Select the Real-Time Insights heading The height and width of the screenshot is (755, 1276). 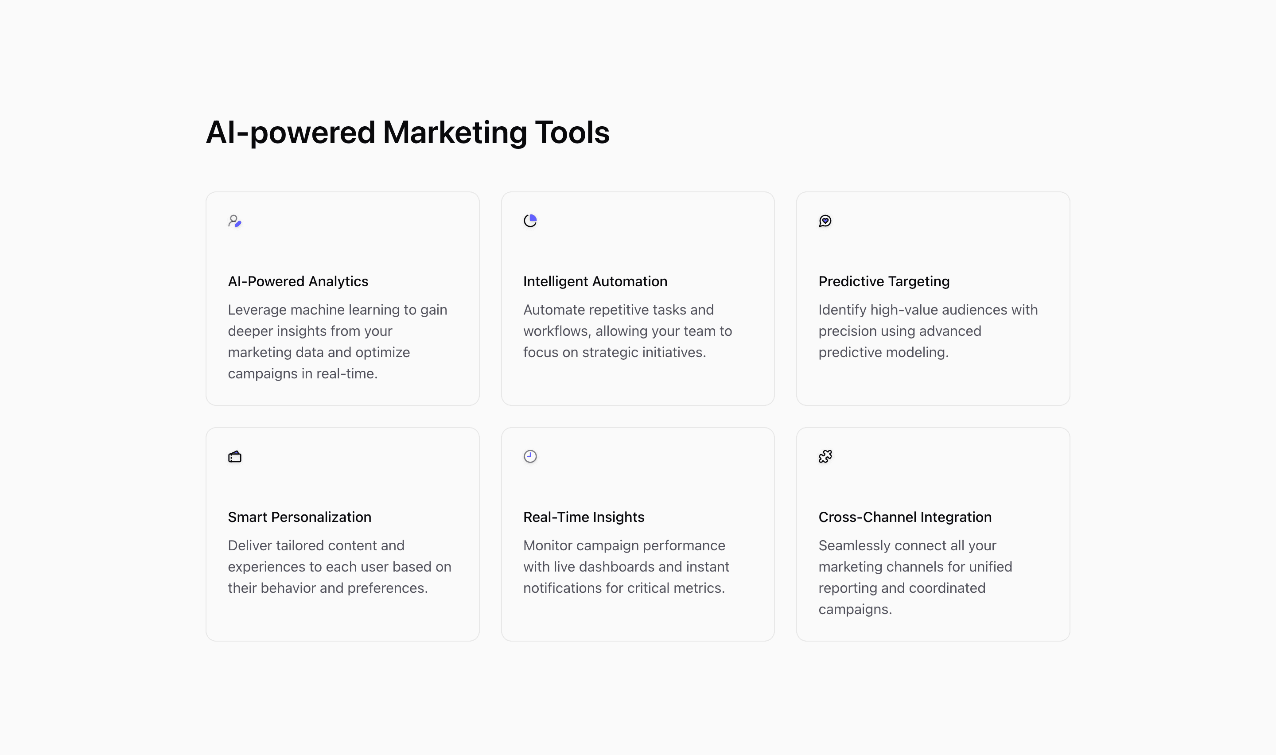click(x=584, y=517)
